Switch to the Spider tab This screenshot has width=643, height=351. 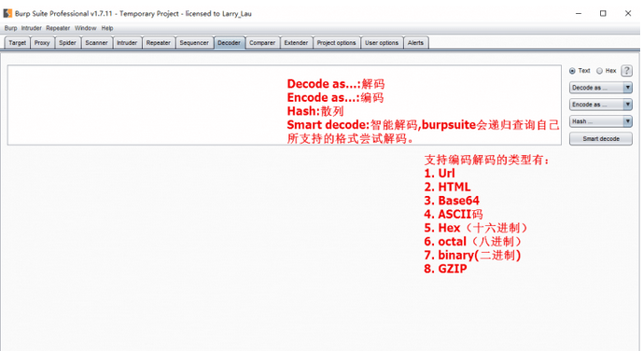[x=67, y=43]
